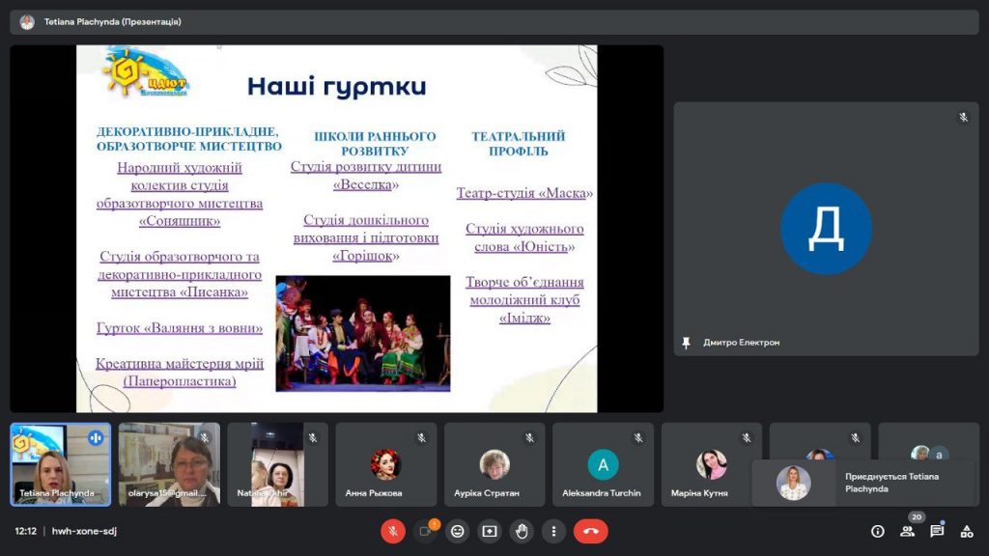Select Tetiana Plachynda's video tile
This screenshot has width=989, height=556.
pos(60,464)
